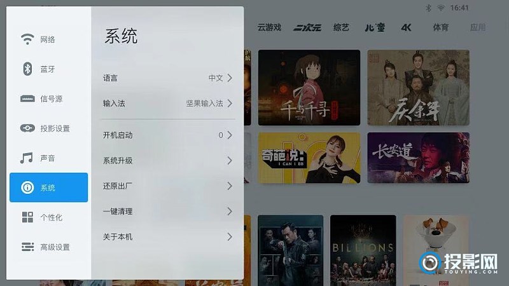Select the 系统 info icon in sidebar
Screen dimensions: 509x286
pos(27,187)
